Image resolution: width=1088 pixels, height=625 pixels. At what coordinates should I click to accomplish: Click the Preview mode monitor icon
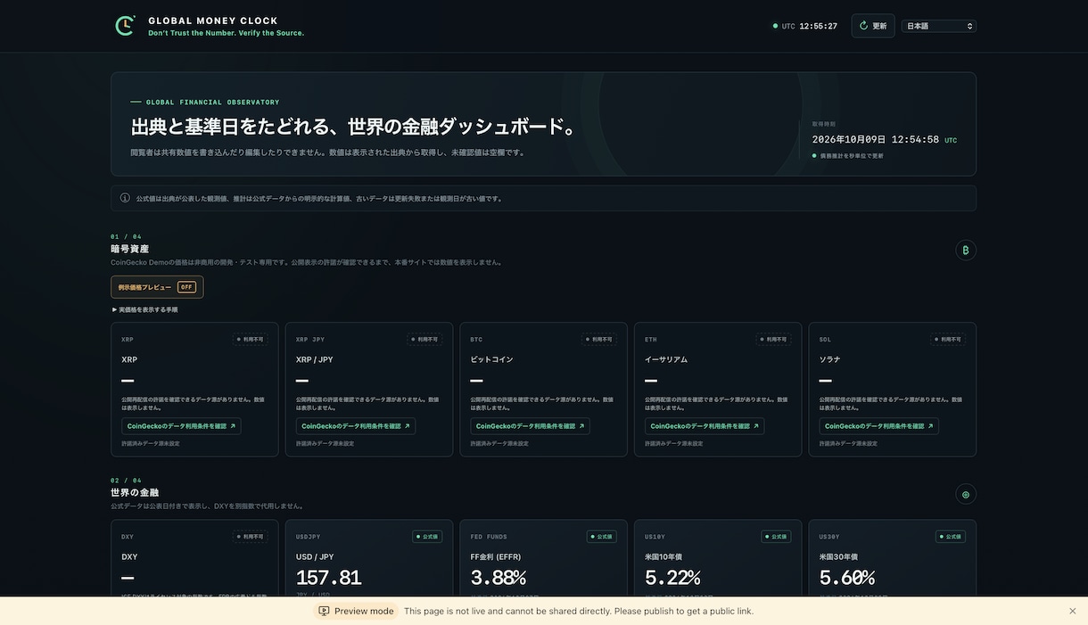click(324, 611)
